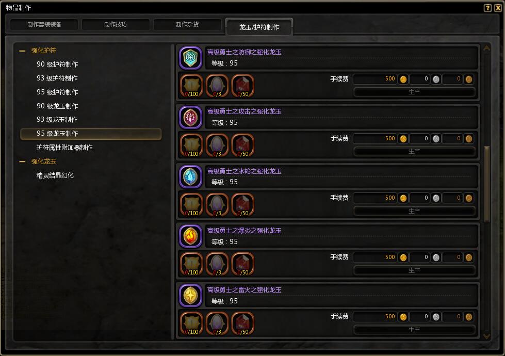Select the 冰轮 blue crystal jade icon
Screen dimensions: 505x356
tap(190, 176)
